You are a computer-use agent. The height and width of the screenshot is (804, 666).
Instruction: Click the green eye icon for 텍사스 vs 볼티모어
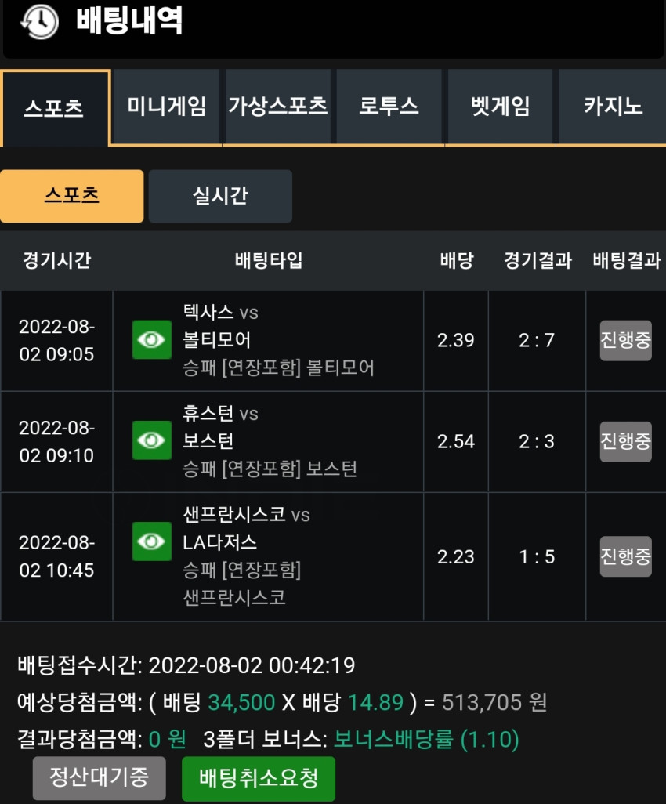[x=152, y=339]
